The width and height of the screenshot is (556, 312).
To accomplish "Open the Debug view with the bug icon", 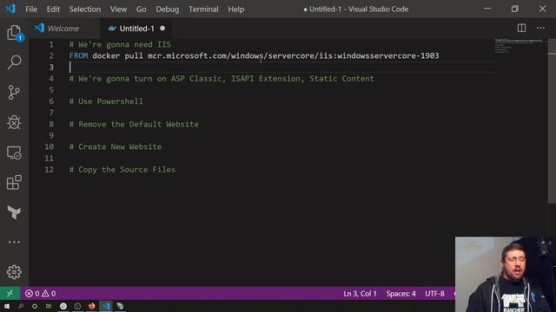I will [14, 122].
